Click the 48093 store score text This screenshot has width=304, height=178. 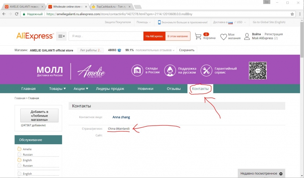(112, 50)
